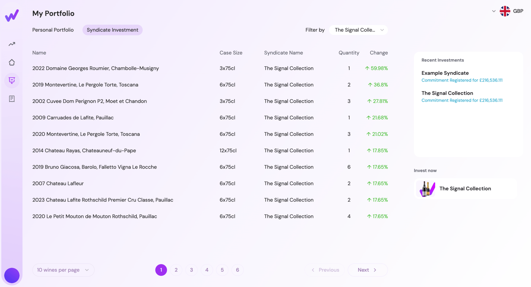Click the purple user avatar circle

[12, 275]
